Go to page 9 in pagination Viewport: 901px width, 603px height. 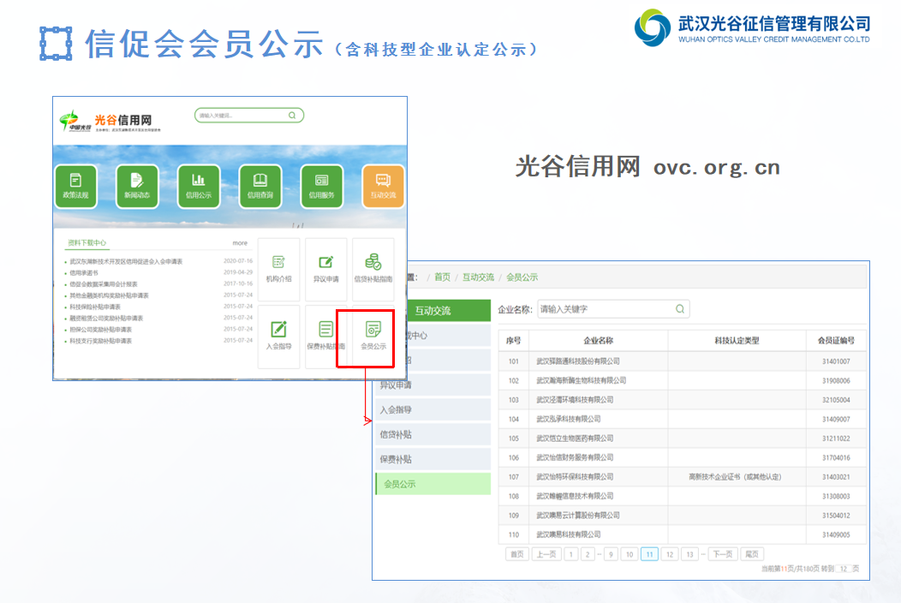611,554
